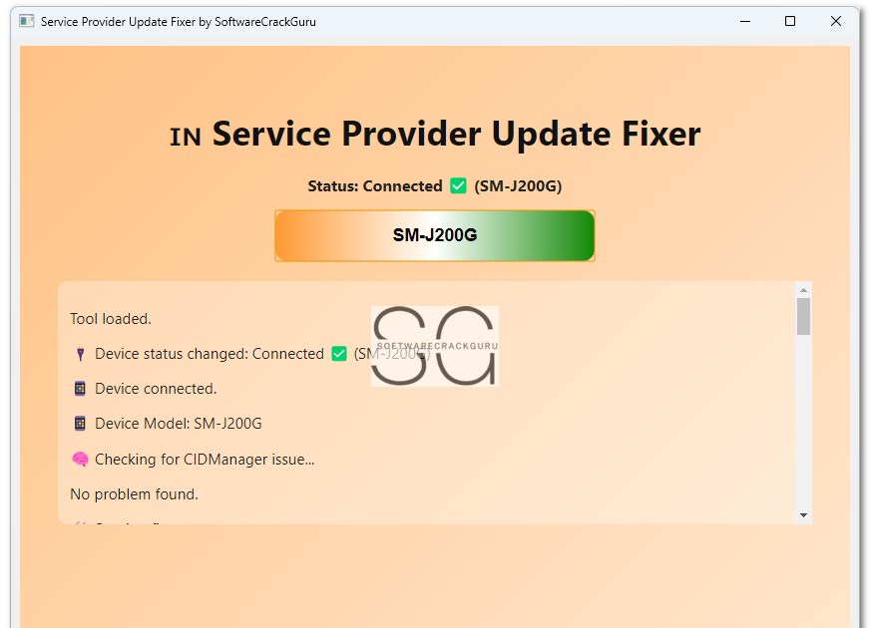Click the phone icon beside Device connected
The image size is (871, 628).
pyautogui.click(x=80, y=389)
